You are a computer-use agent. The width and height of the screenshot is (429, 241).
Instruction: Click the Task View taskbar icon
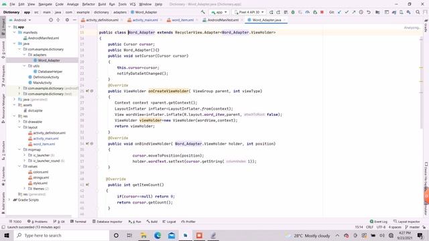(129, 235)
